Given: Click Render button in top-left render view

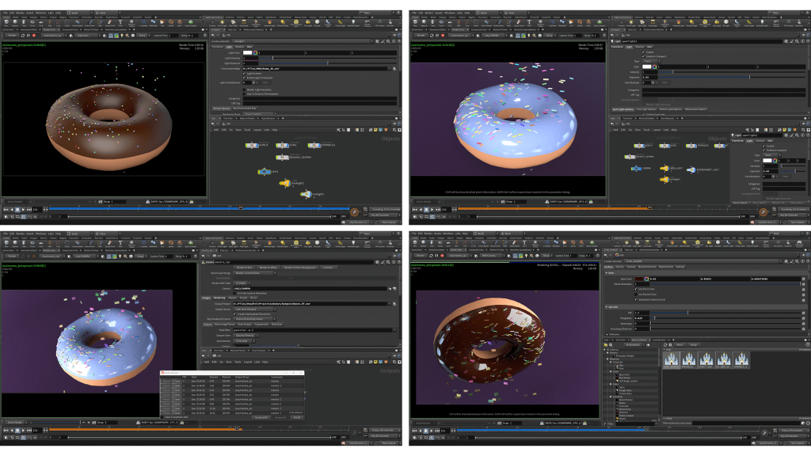Looking at the screenshot, I should [11, 36].
